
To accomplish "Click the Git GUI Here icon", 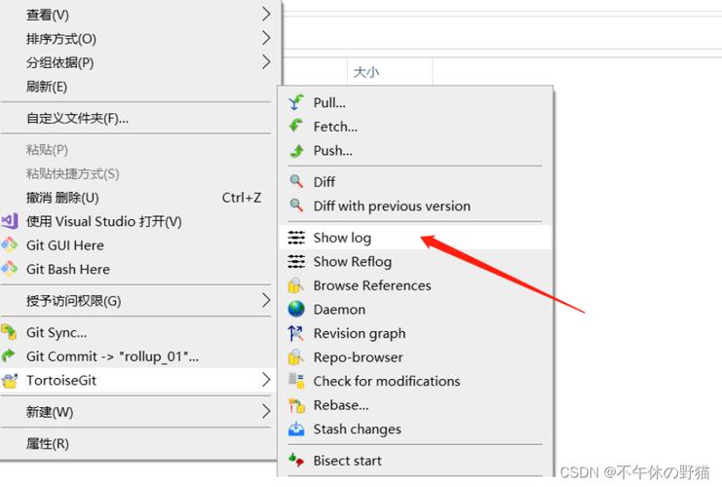I will [x=9, y=244].
